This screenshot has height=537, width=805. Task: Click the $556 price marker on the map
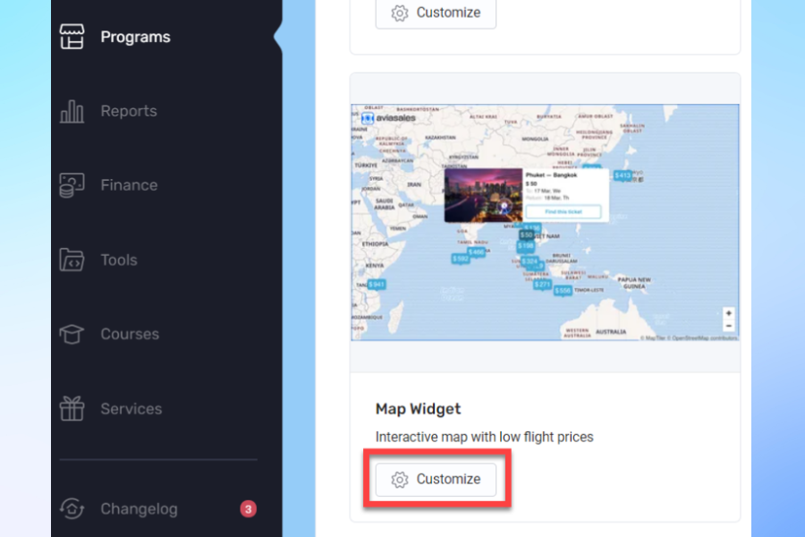point(563,290)
